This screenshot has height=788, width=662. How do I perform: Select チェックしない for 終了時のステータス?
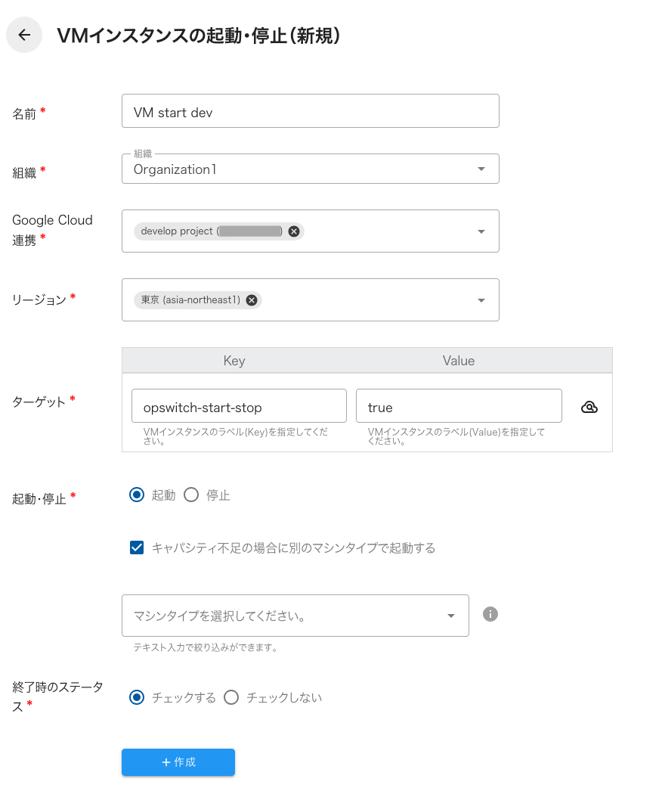(x=231, y=696)
